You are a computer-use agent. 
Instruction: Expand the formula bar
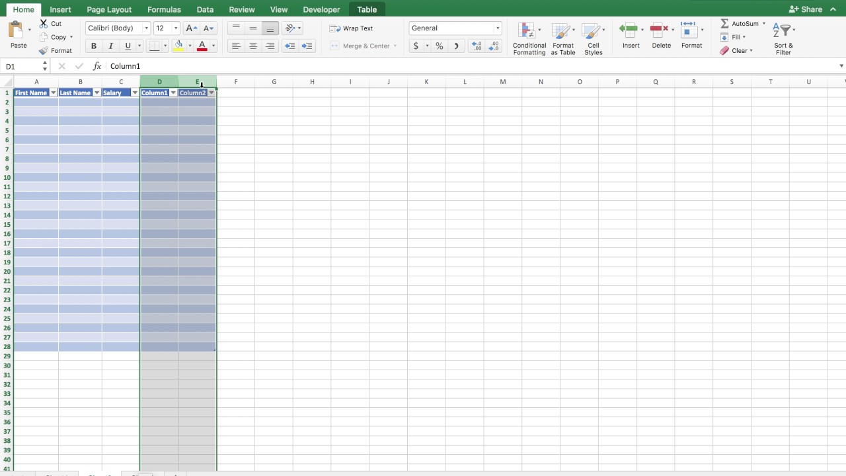click(x=841, y=66)
